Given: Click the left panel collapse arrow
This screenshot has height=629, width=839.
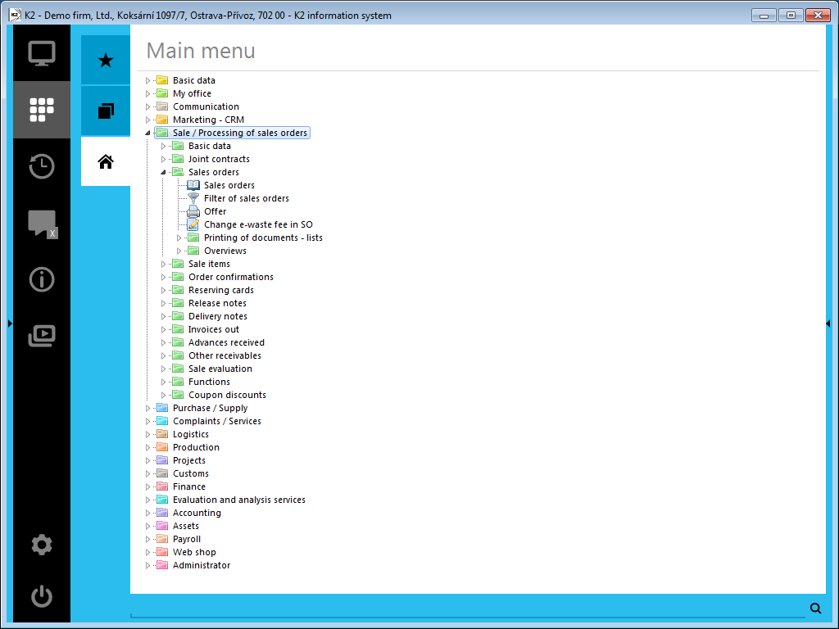Looking at the screenshot, I should pyautogui.click(x=10, y=323).
